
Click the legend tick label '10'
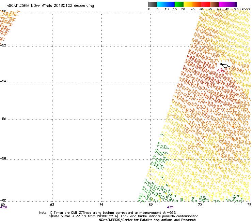[167, 9]
